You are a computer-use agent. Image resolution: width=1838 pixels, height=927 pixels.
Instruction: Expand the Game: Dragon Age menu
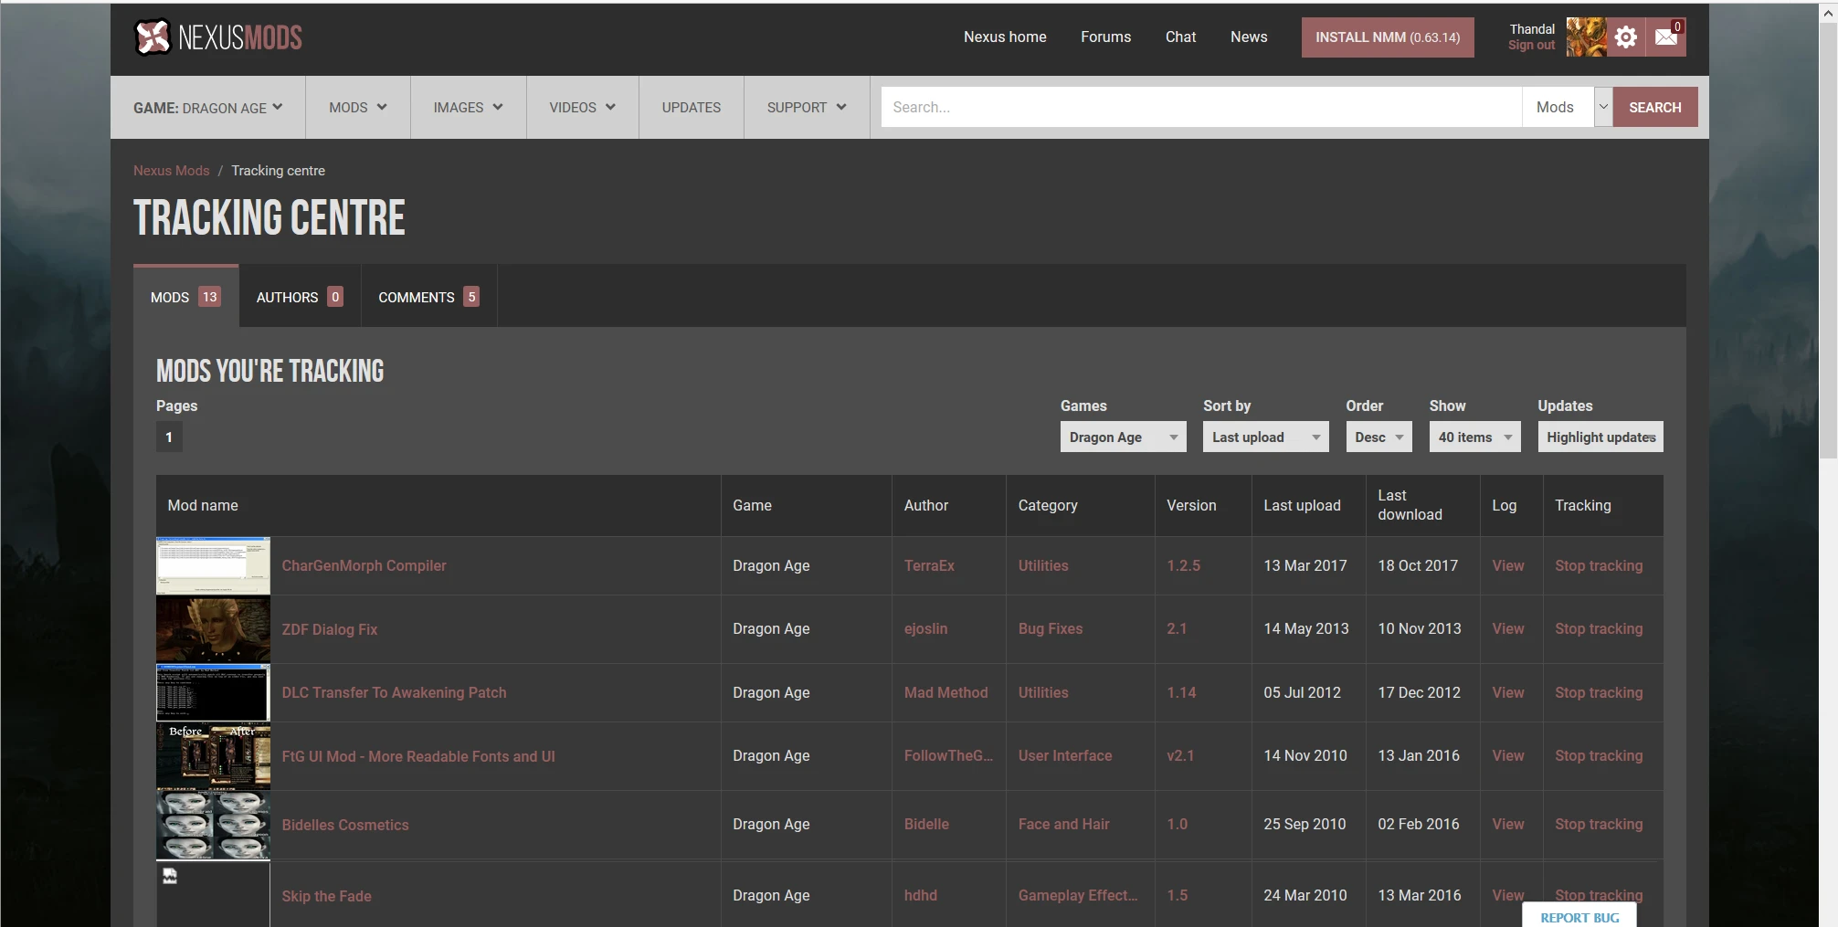[x=208, y=108]
